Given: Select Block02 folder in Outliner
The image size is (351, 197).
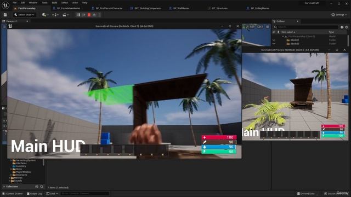Looking at the screenshot, I should point(295,44).
